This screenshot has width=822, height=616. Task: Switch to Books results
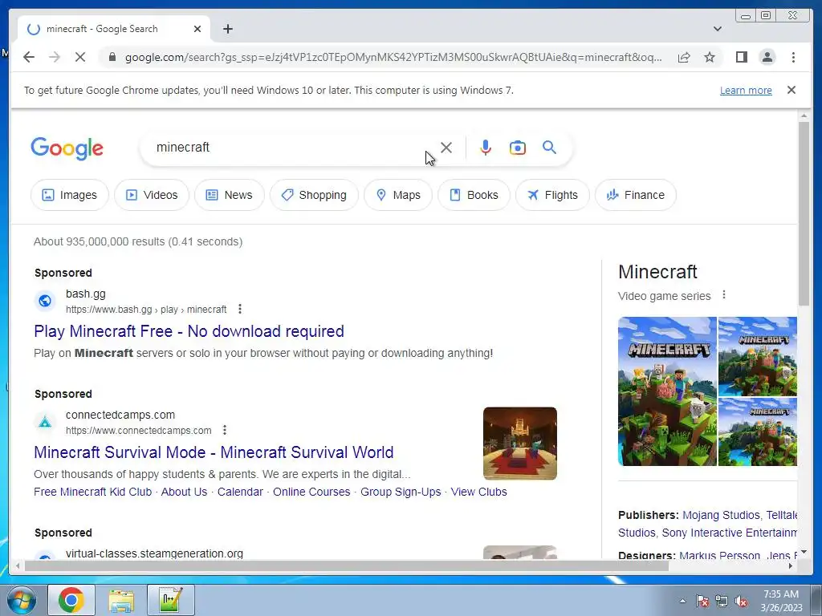point(474,195)
